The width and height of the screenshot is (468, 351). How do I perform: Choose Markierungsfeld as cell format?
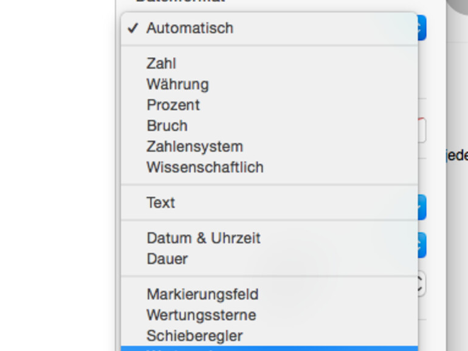coord(202,294)
